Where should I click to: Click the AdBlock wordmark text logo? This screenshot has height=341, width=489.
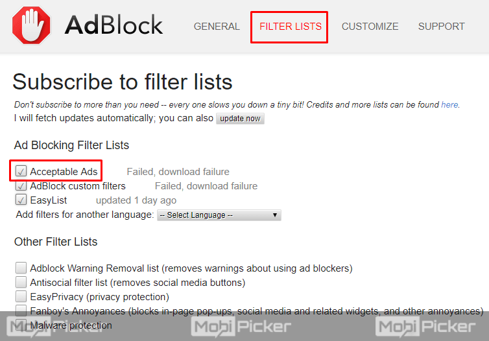[114, 25]
